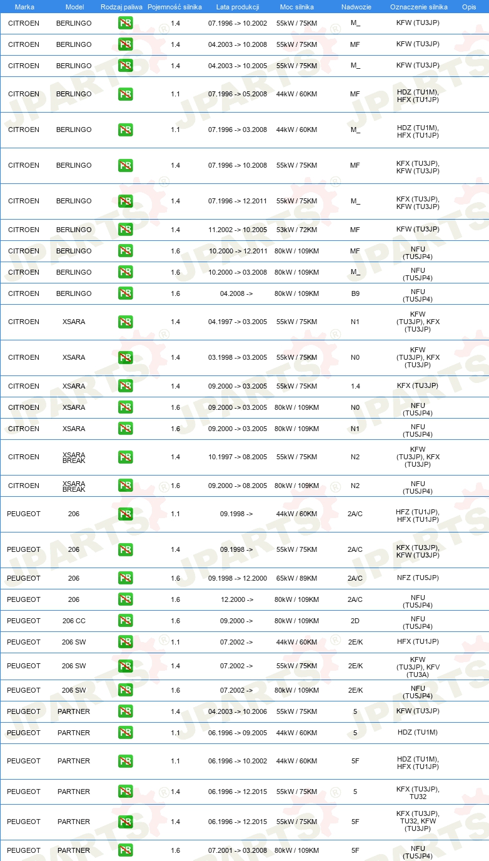Select production range 10.1997 -> 08.2005
Screen dimensions: 489x861
click(x=237, y=457)
